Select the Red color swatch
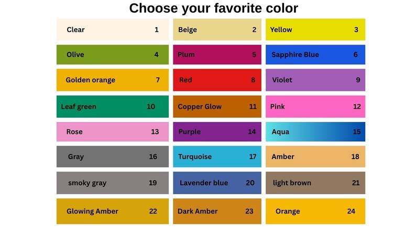 click(217, 80)
